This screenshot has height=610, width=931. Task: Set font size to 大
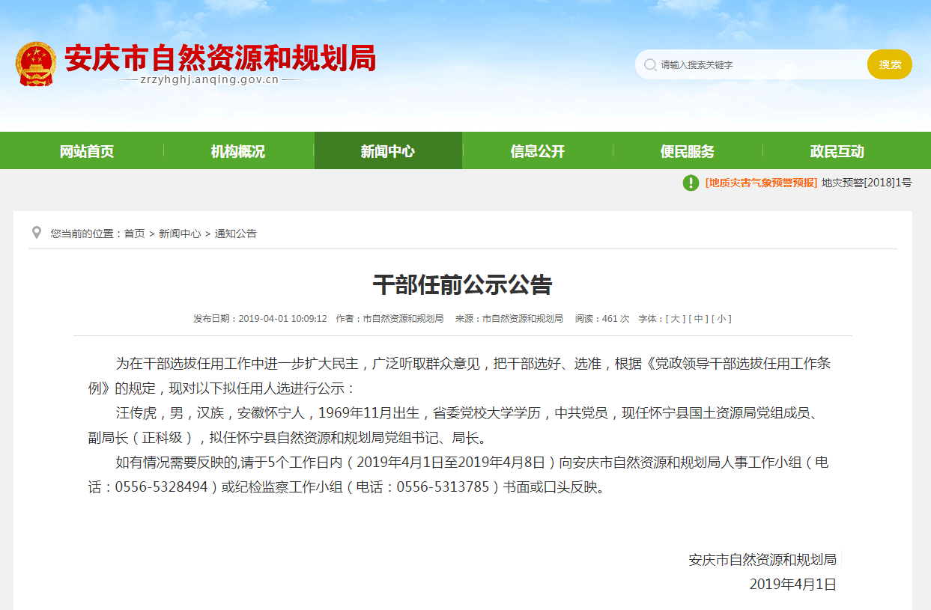676,319
